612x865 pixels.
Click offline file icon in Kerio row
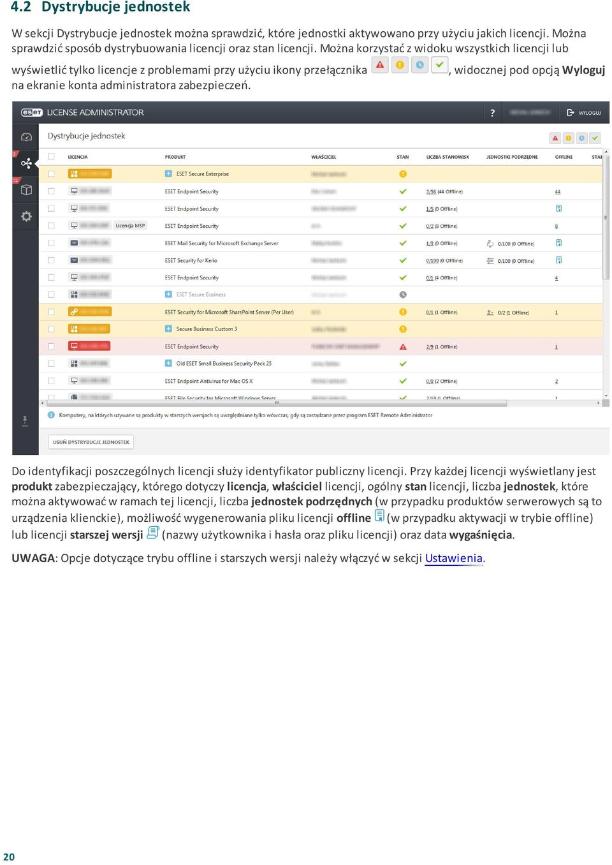(x=558, y=260)
